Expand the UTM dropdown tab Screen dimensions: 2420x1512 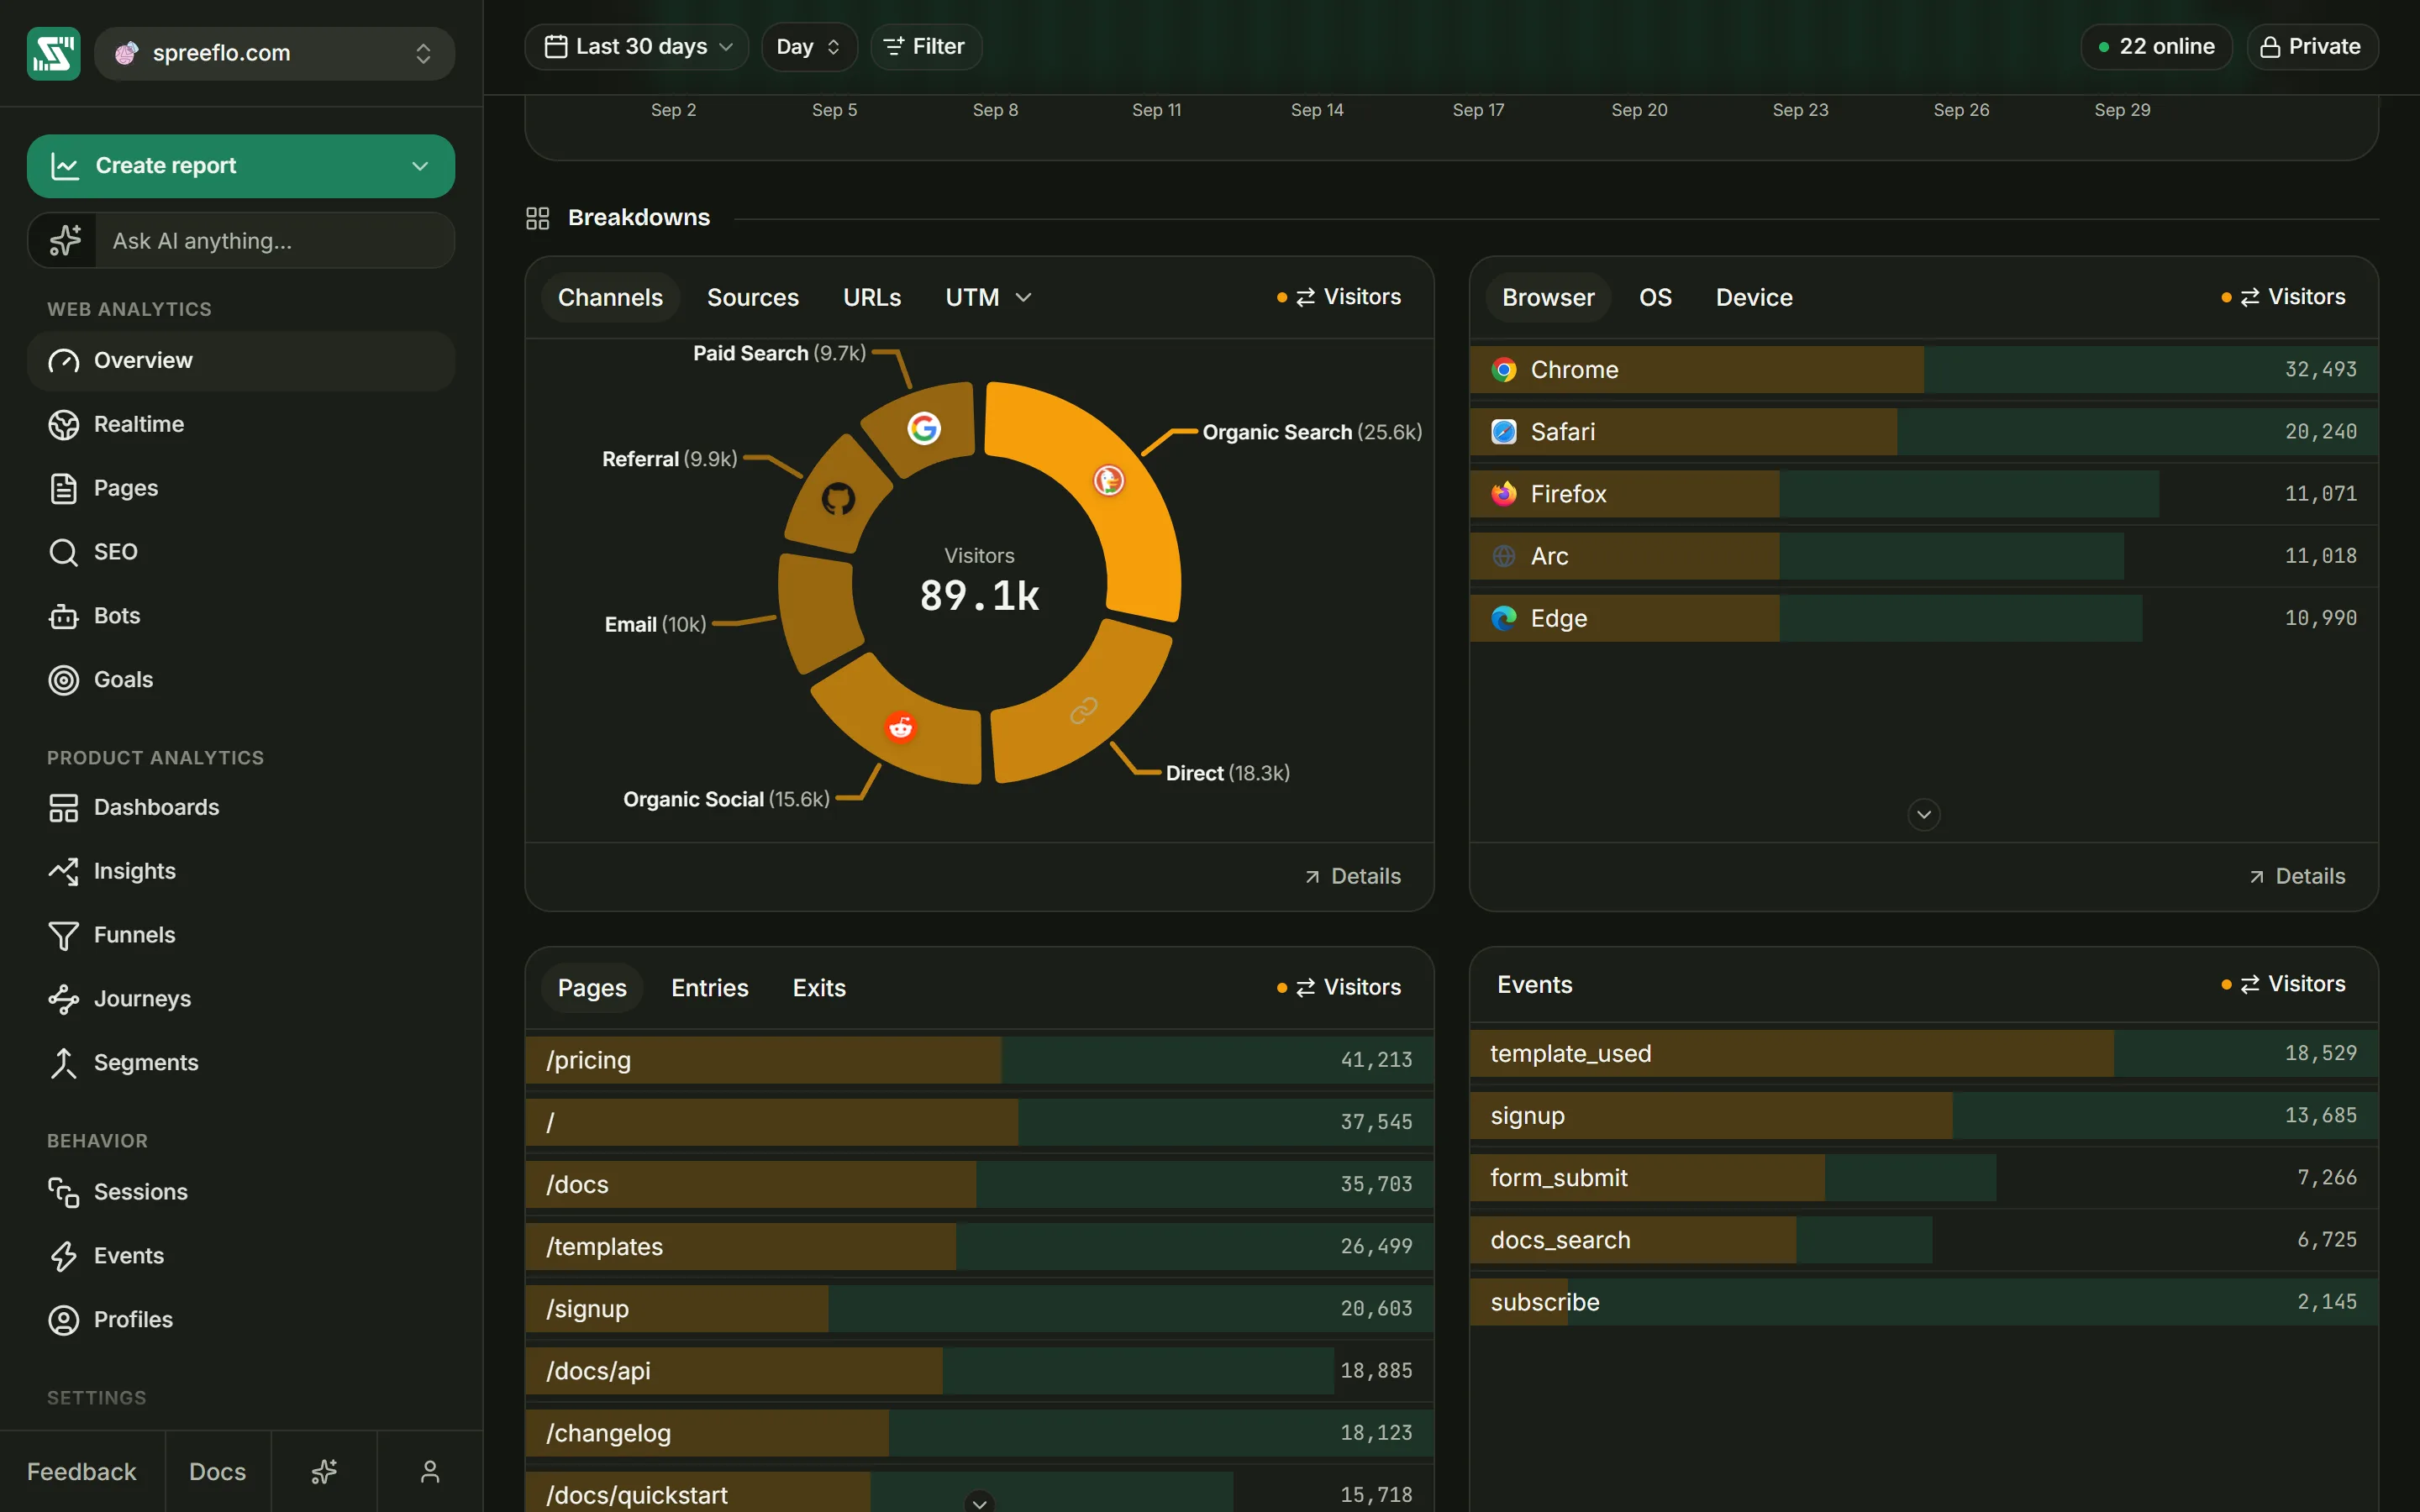click(x=988, y=298)
